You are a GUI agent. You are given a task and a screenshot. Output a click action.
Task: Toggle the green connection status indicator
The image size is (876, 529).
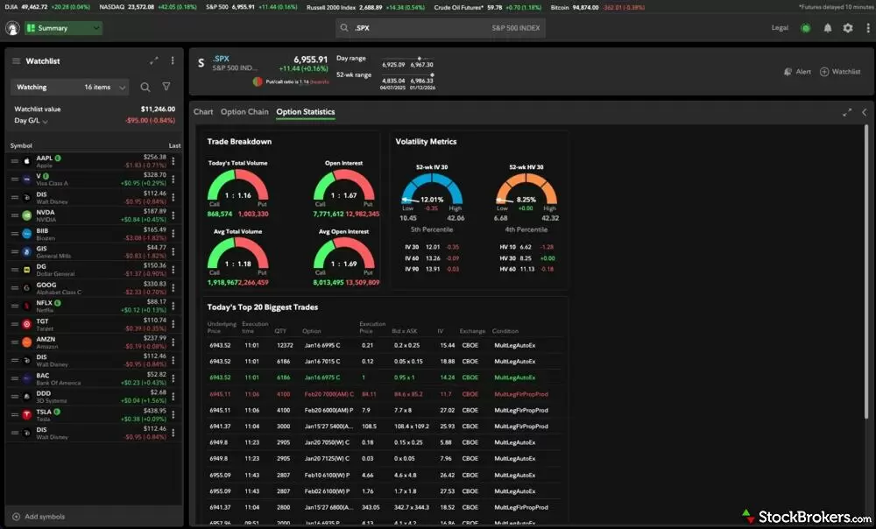click(806, 28)
